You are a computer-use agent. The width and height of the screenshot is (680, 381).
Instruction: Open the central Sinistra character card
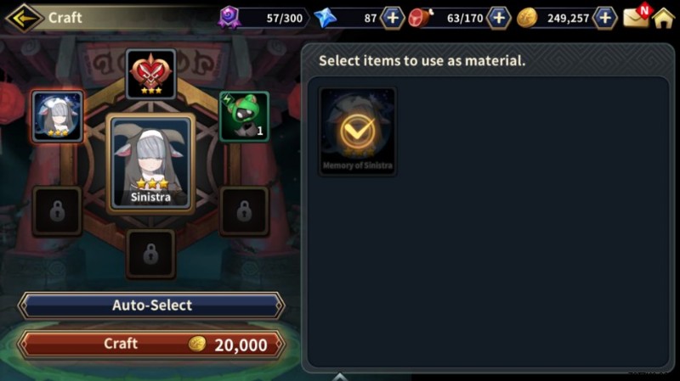coord(151,164)
